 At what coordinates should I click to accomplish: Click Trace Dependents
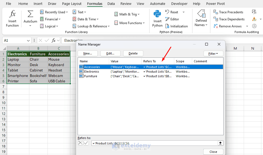click(x=229, y=19)
